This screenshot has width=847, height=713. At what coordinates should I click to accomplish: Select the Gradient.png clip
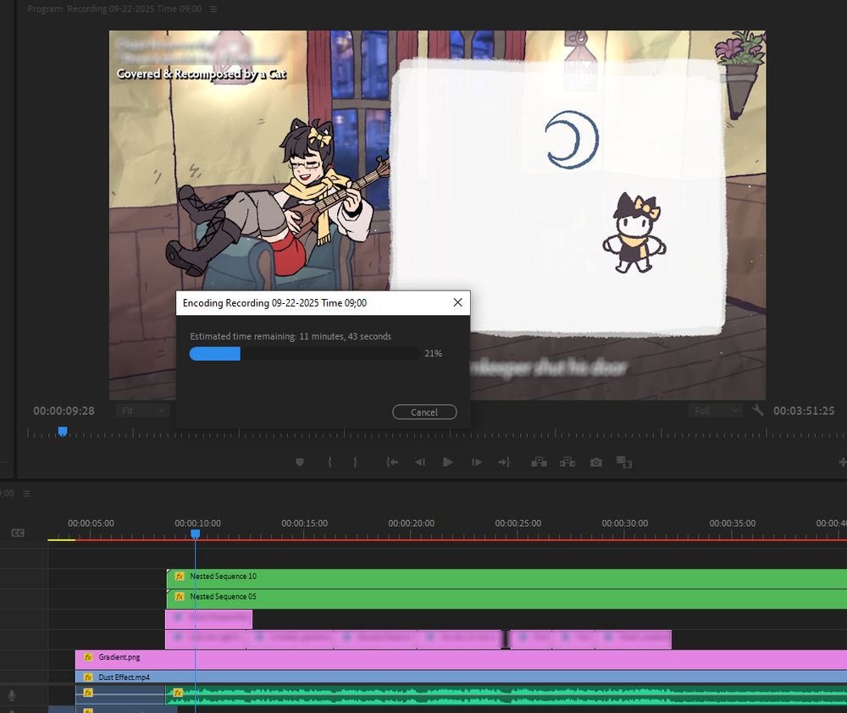(461, 660)
